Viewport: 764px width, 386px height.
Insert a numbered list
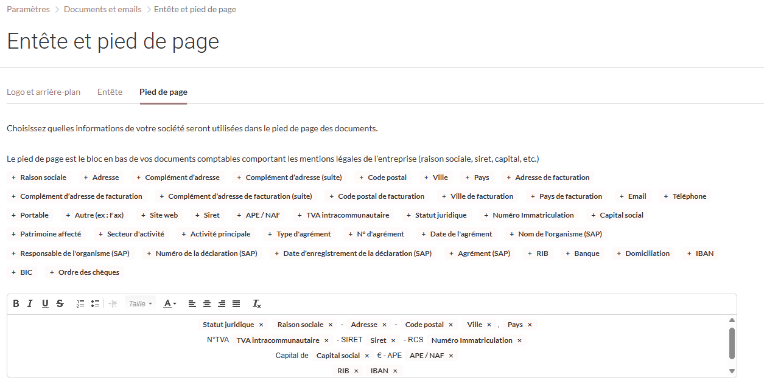tap(80, 303)
